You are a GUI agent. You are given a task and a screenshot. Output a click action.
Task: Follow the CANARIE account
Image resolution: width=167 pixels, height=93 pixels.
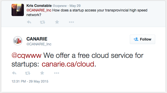click(x=142, y=39)
